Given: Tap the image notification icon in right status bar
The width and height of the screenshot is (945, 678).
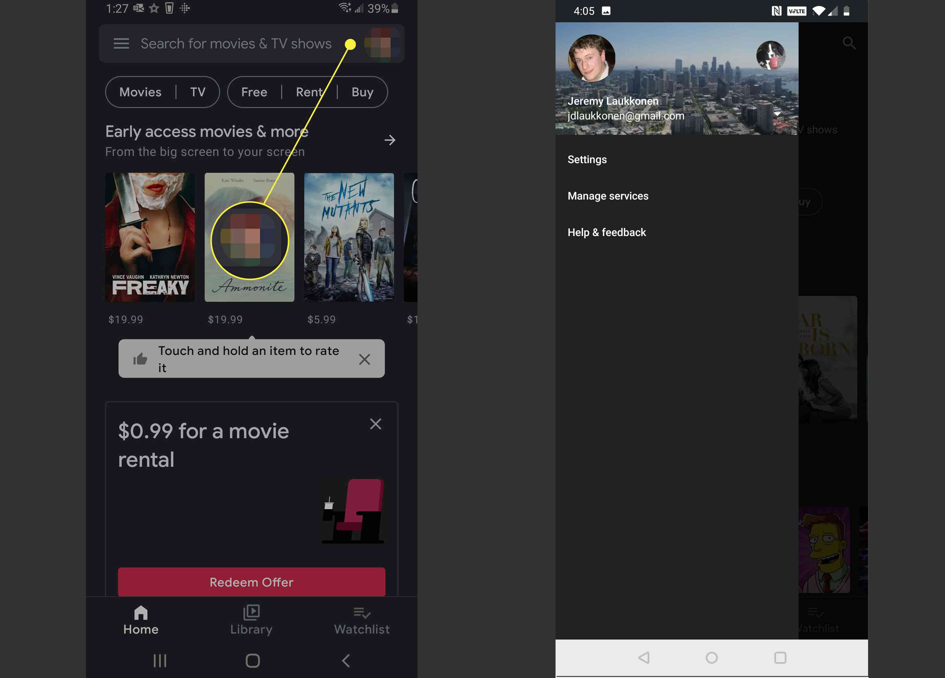Looking at the screenshot, I should [x=606, y=11].
